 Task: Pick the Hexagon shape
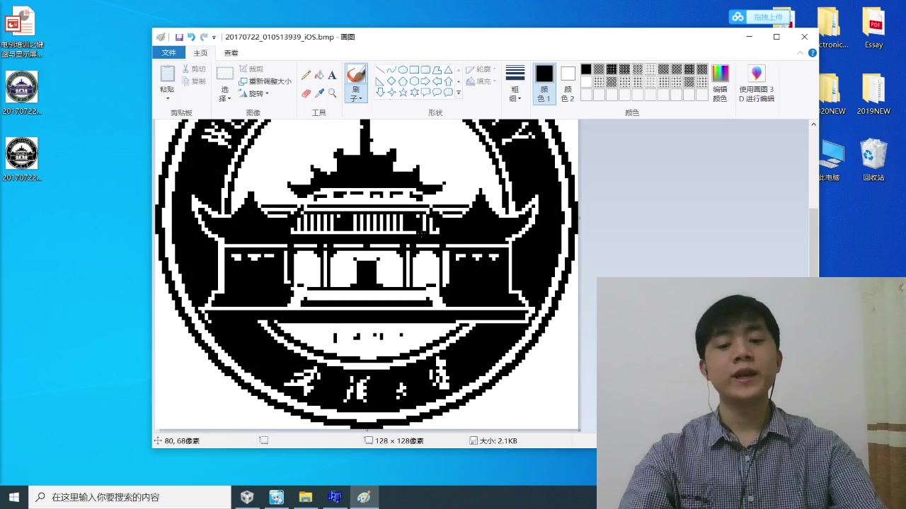pyautogui.click(x=414, y=81)
